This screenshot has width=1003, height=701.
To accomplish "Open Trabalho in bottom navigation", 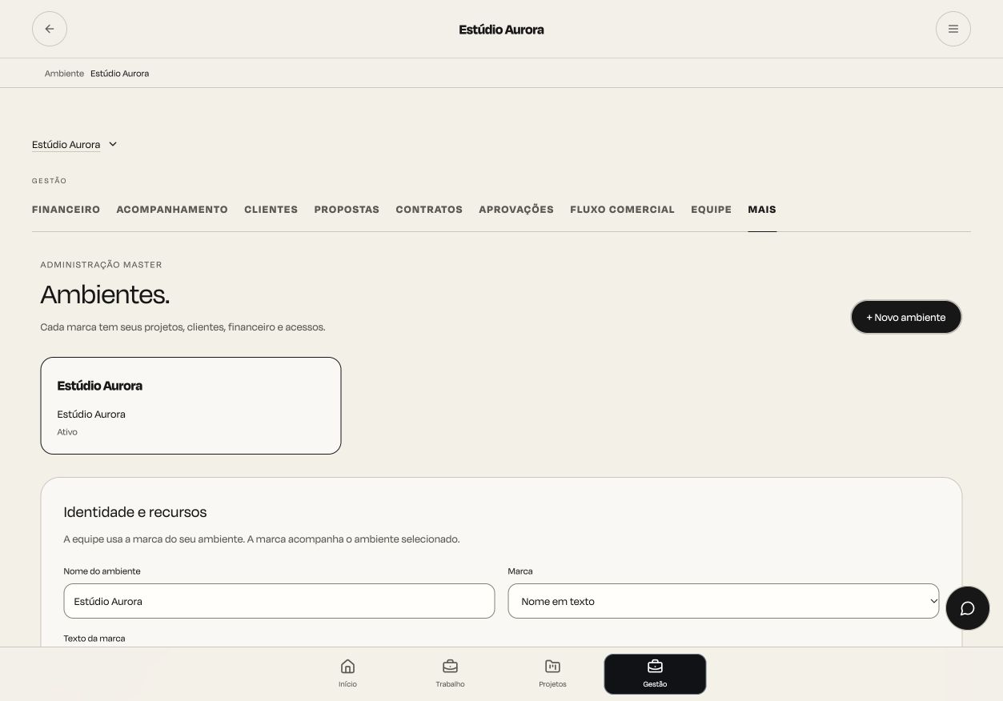I will pyautogui.click(x=450, y=674).
